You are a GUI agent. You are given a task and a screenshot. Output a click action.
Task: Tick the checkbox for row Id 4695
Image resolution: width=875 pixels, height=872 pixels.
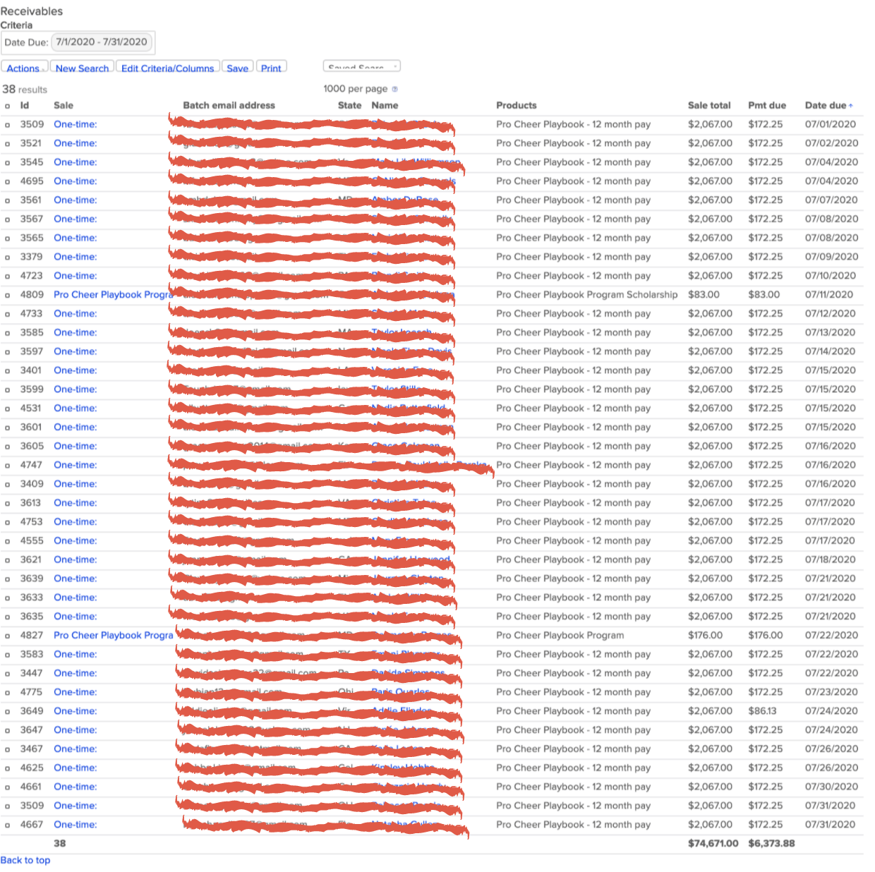coord(7,182)
